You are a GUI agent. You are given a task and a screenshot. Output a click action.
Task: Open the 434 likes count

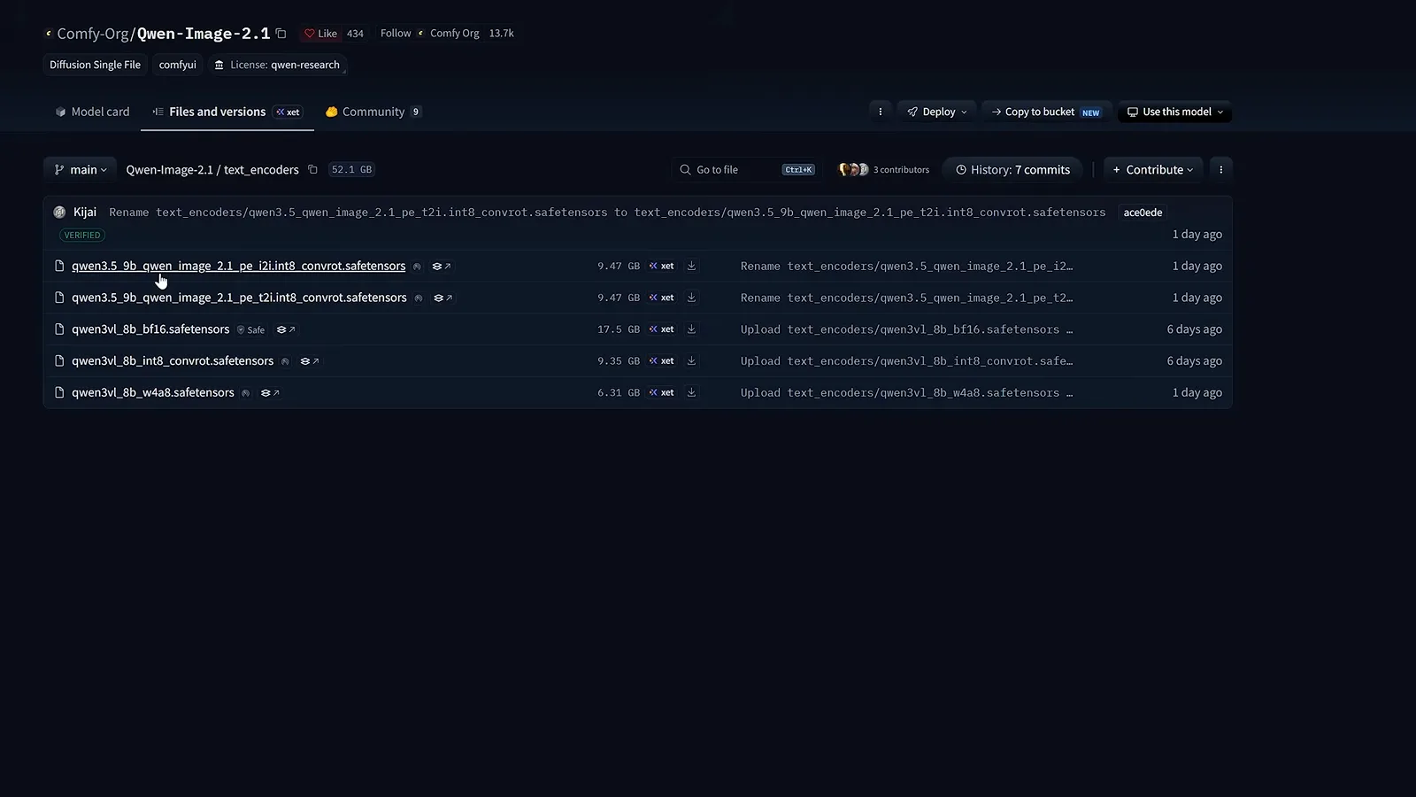(x=355, y=34)
